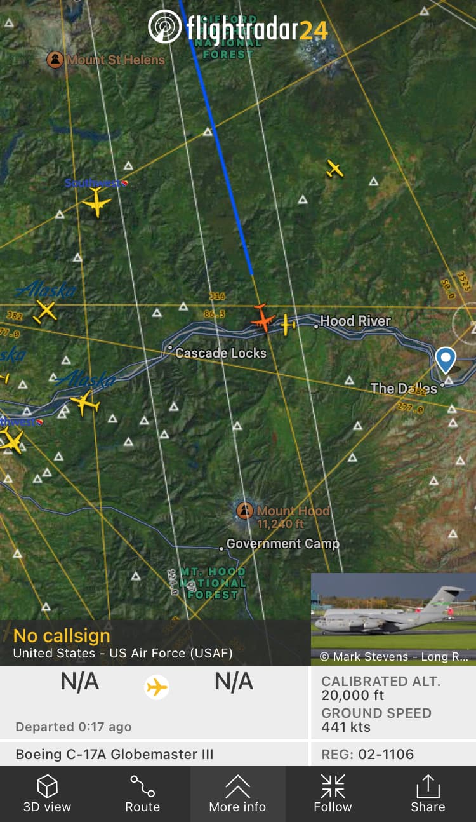Image resolution: width=476 pixels, height=822 pixels.
Task: Tap the Hood River town label
Action: point(355,321)
